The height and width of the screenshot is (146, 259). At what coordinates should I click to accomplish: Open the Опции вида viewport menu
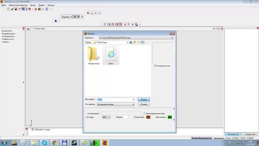click(x=39, y=29)
